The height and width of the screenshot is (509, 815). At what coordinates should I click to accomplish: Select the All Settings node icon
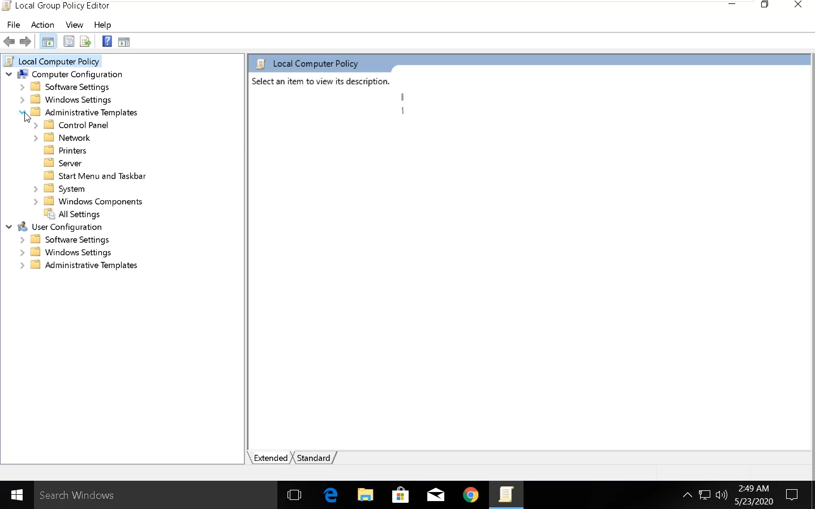click(49, 214)
